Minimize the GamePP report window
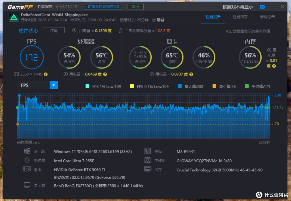Screen dimensions: 291x201 click(x=272, y=8)
